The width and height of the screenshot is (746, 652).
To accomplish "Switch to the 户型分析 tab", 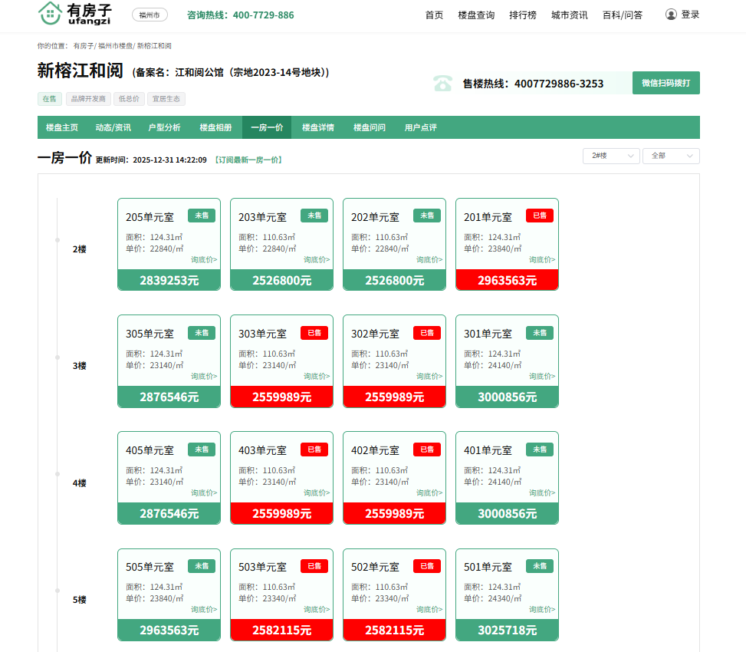I will tap(165, 127).
